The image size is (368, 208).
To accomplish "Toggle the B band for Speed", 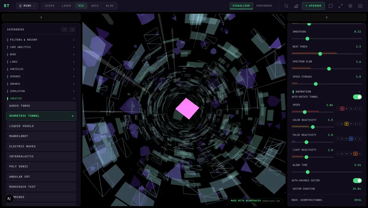I will [342, 109].
